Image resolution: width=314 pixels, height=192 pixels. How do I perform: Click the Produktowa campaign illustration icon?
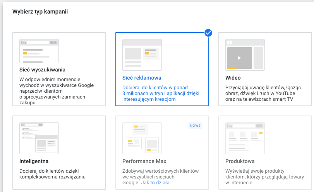[245, 138]
